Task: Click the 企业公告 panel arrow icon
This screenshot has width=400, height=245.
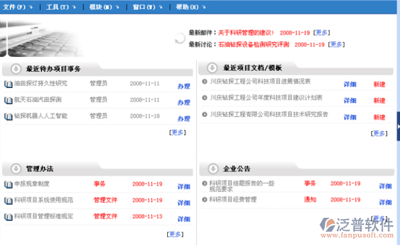Action: [x=213, y=169]
